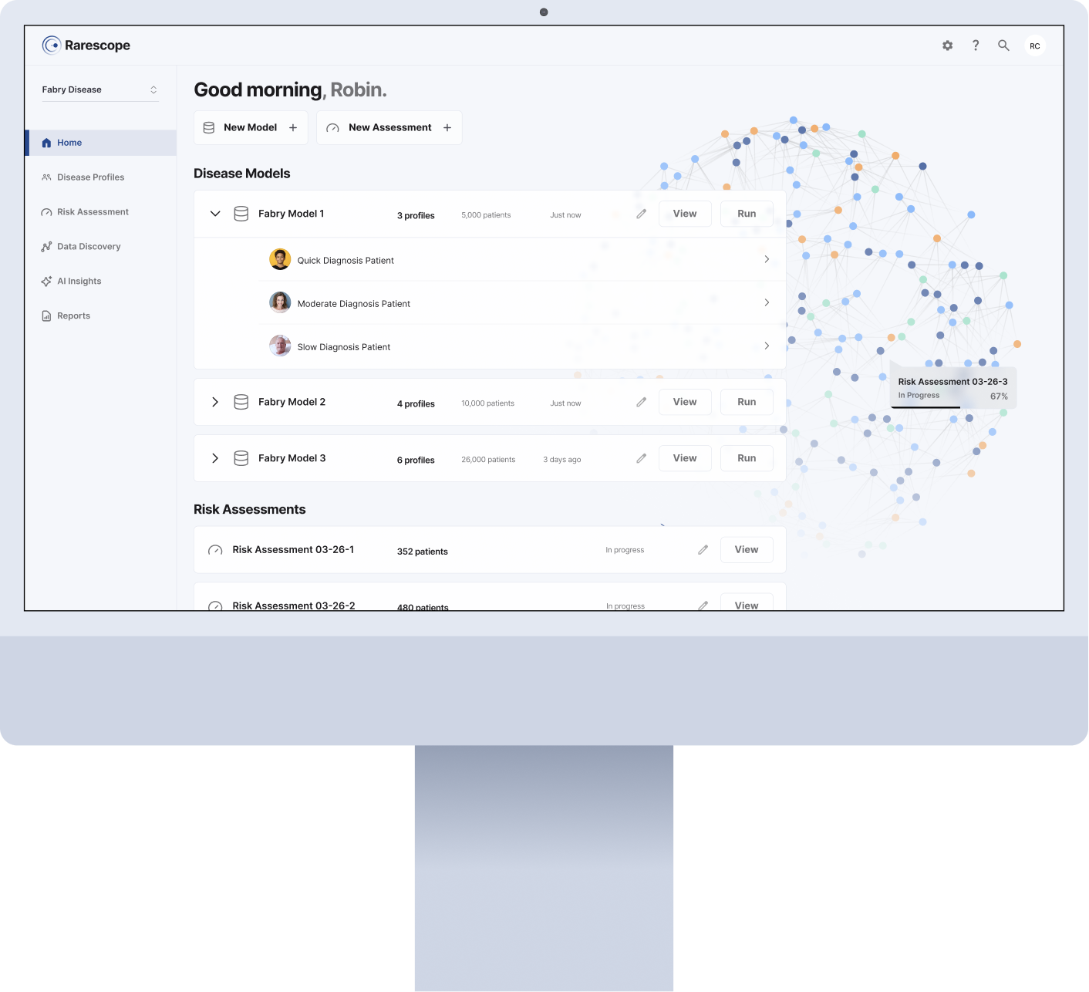The width and height of the screenshot is (1089, 992).
Task: Click the Reports document icon
Action: coord(46,316)
